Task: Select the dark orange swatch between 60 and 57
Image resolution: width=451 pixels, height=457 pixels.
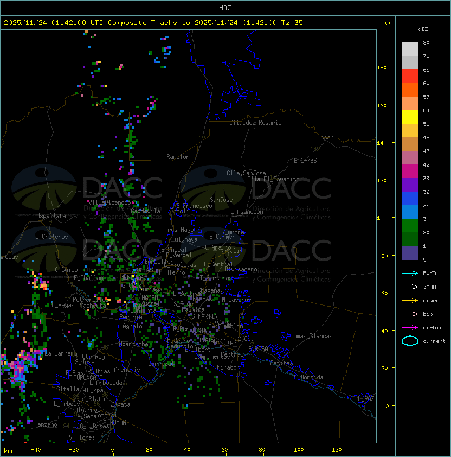Action: click(x=410, y=90)
